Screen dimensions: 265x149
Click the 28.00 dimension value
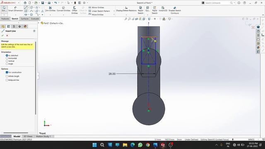coord(112,74)
